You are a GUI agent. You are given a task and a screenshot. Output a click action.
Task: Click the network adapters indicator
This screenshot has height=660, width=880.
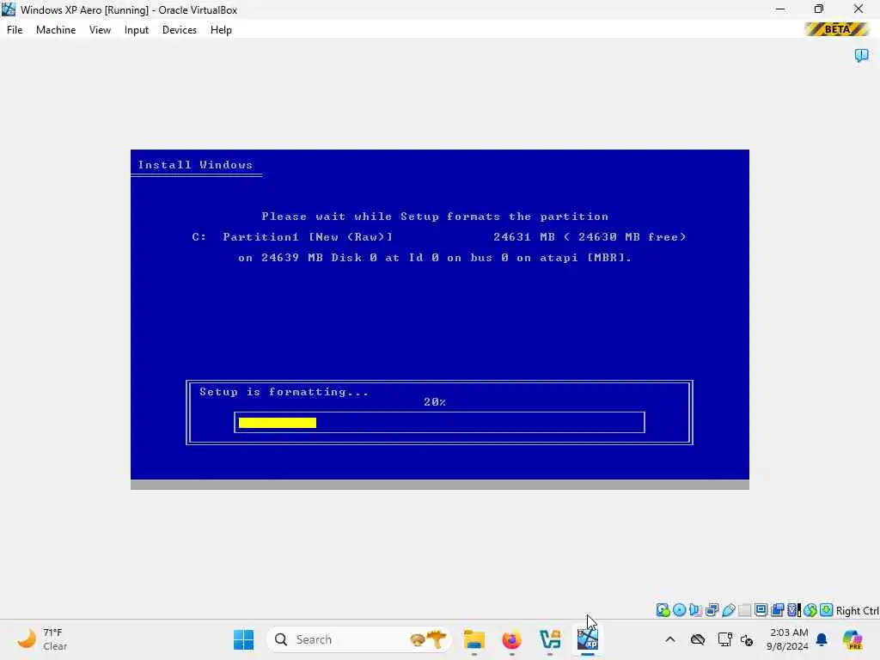[712, 610]
